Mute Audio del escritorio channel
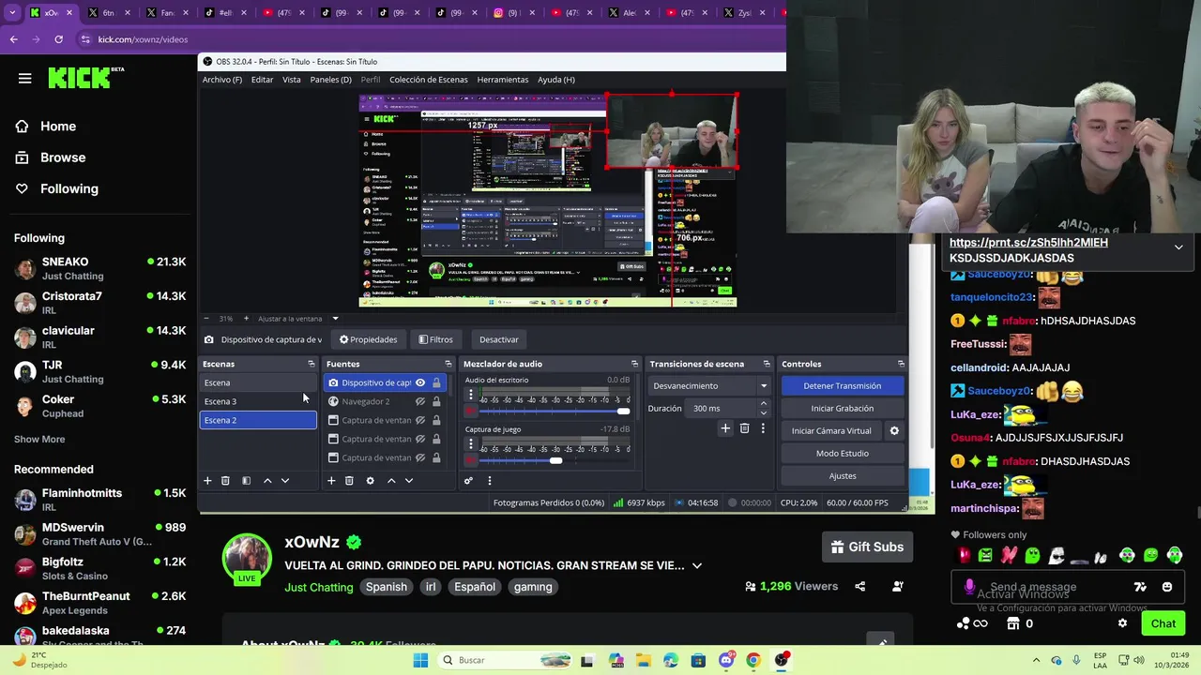Viewport: 1201px width, 675px height. (x=471, y=412)
